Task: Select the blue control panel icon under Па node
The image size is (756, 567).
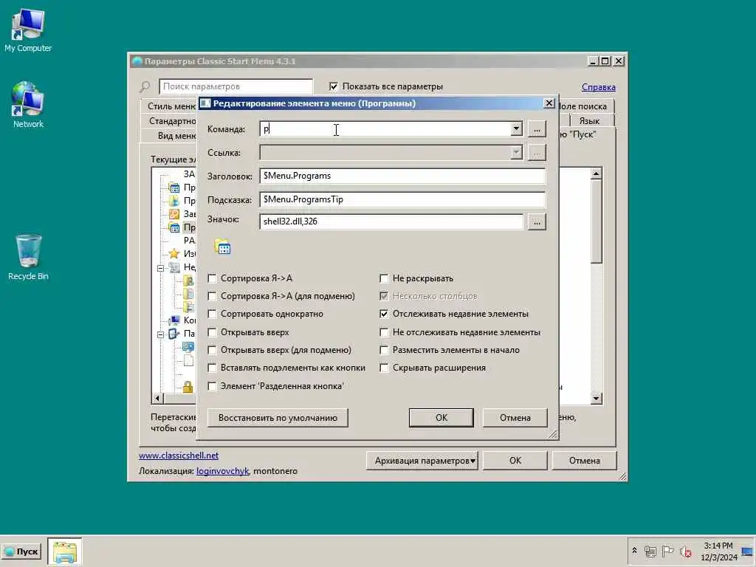Action: pyautogui.click(x=188, y=347)
